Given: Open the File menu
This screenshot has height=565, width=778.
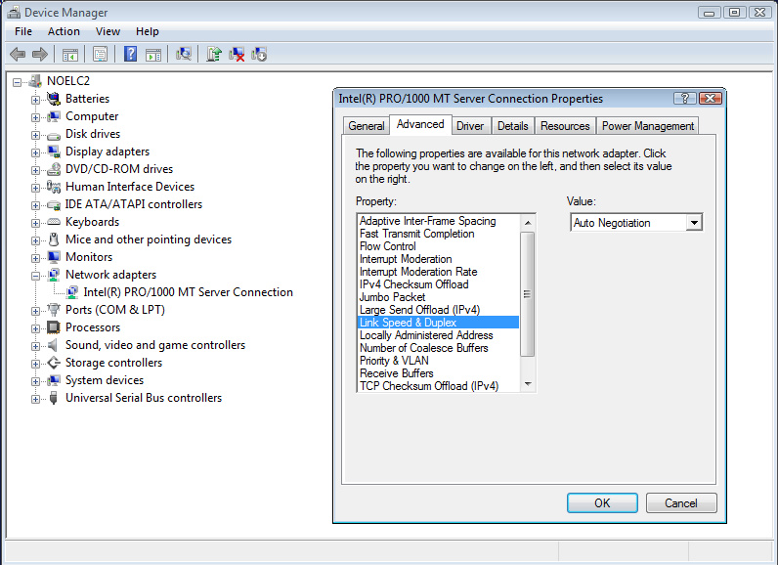Looking at the screenshot, I should coord(23,31).
